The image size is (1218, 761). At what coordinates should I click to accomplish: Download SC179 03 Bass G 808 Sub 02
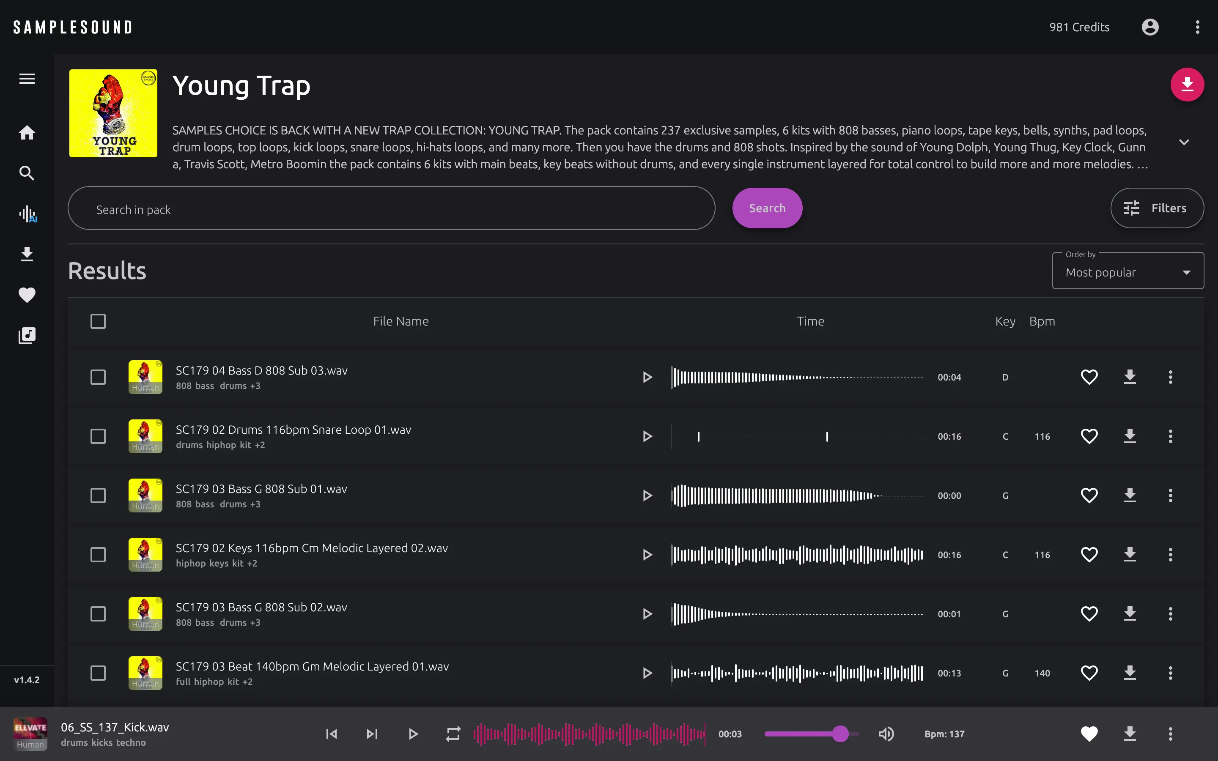pos(1130,614)
